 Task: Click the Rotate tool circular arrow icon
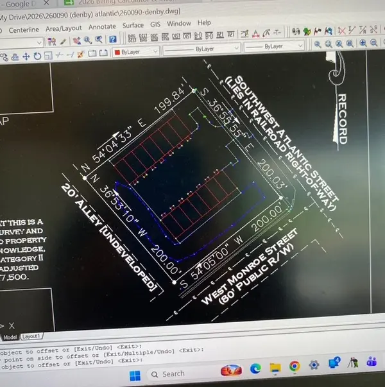[x=37, y=56]
